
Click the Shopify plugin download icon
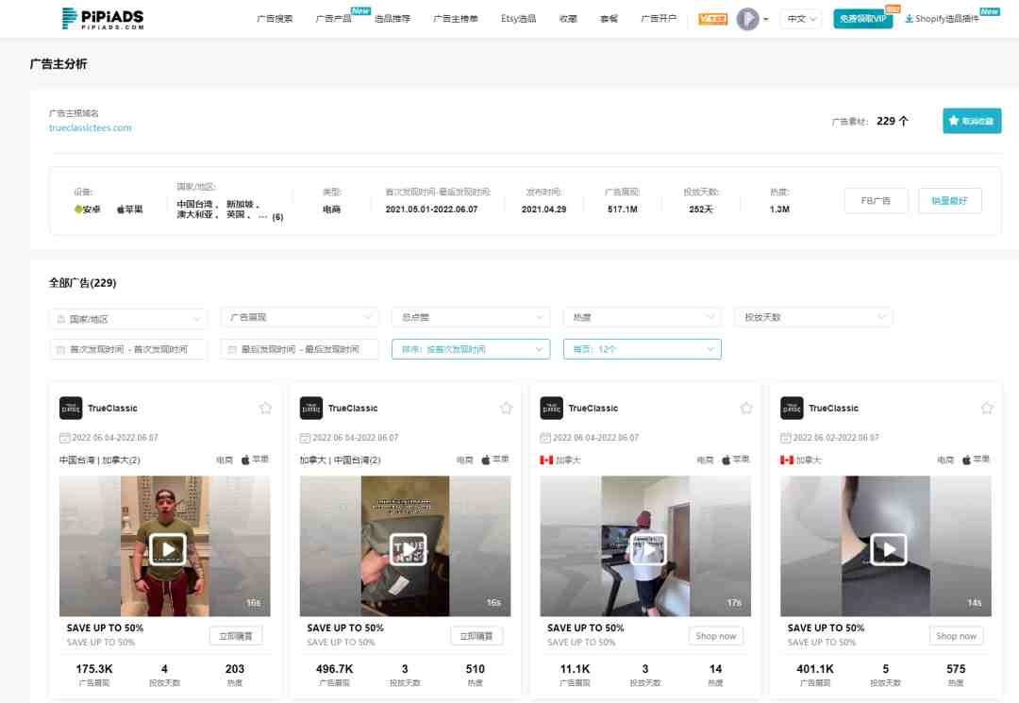tap(909, 19)
